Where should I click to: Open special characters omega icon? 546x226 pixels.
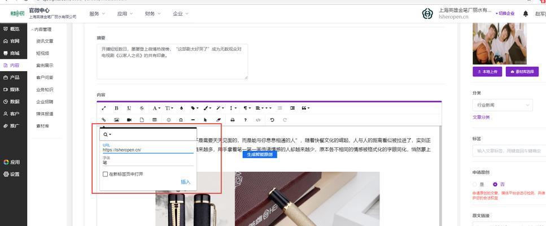point(181,120)
